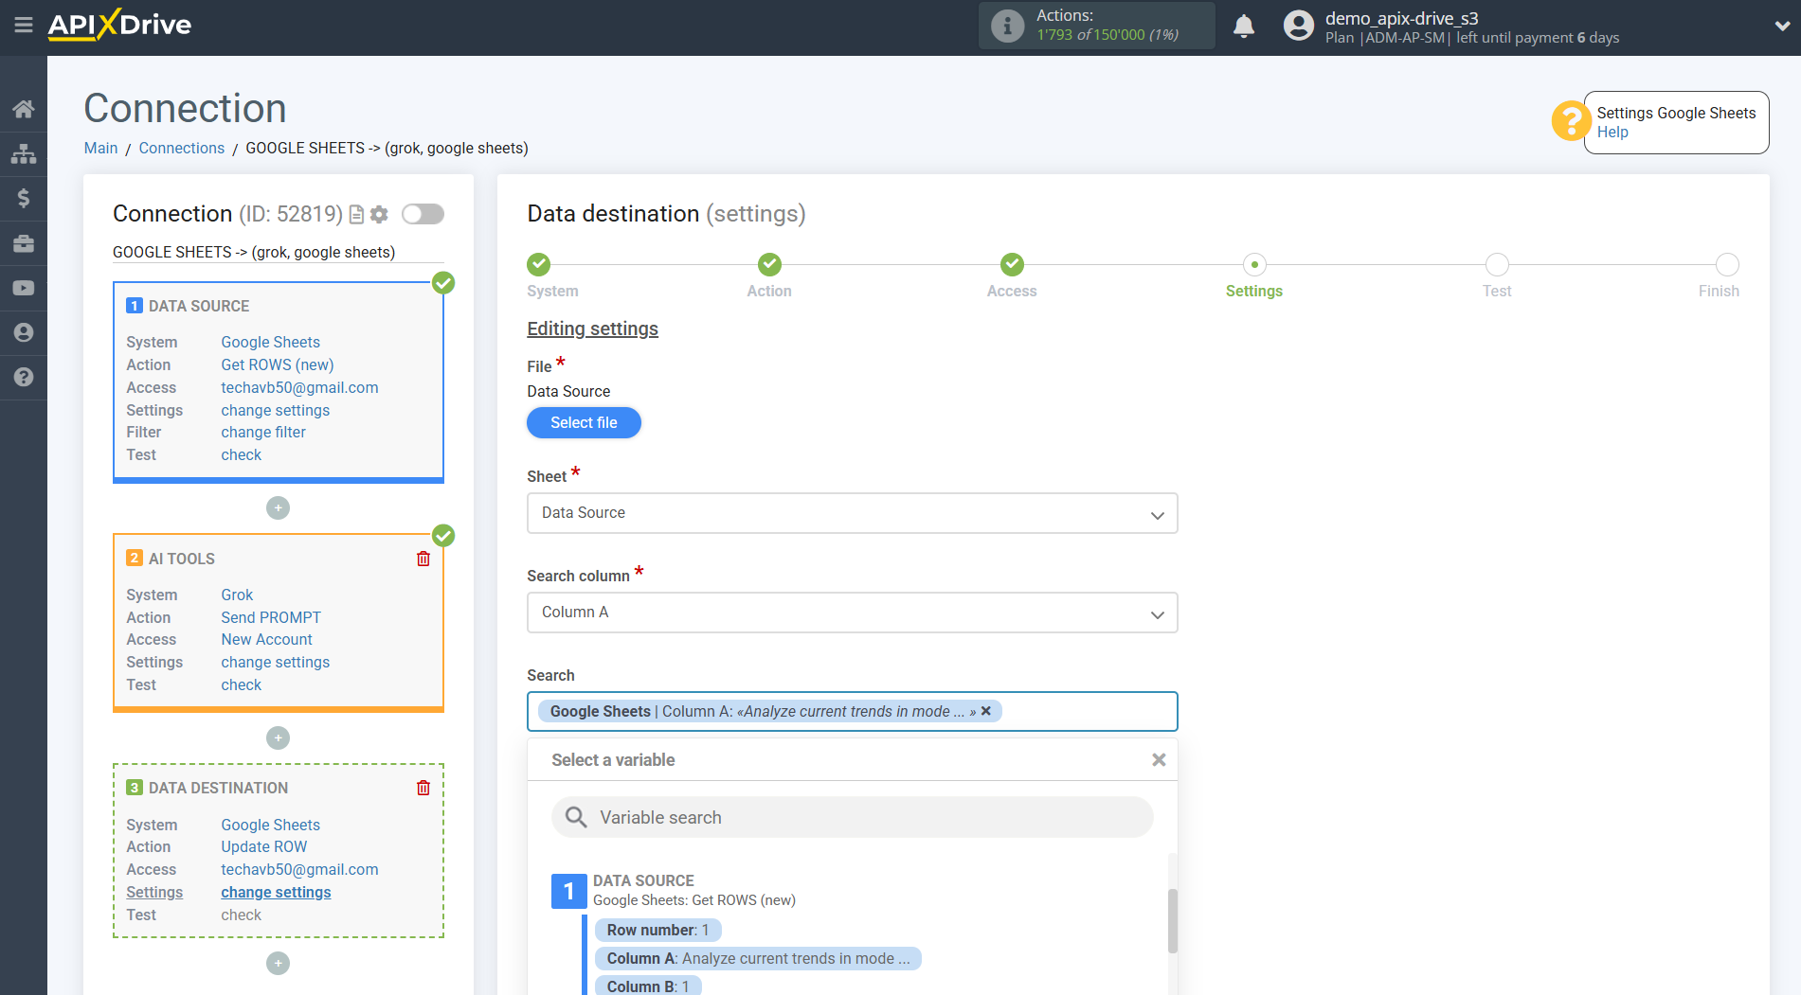The image size is (1801, 995).
Task: Open the hamburger menu in top bar
Action: 23,26
